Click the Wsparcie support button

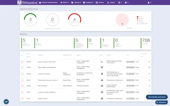click(162, 102)
